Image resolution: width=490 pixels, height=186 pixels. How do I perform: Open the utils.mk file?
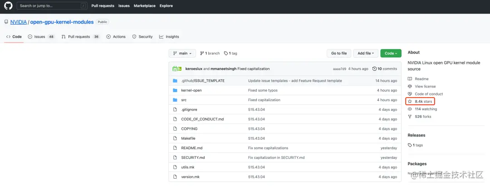[x=188, y=167]
